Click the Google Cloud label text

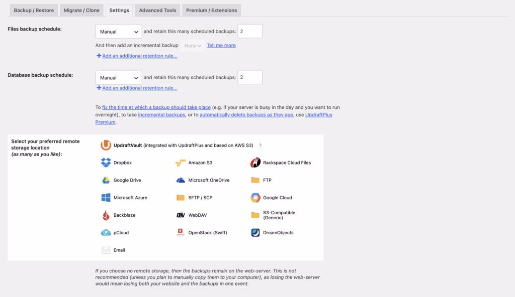click(x=278, y=197)
